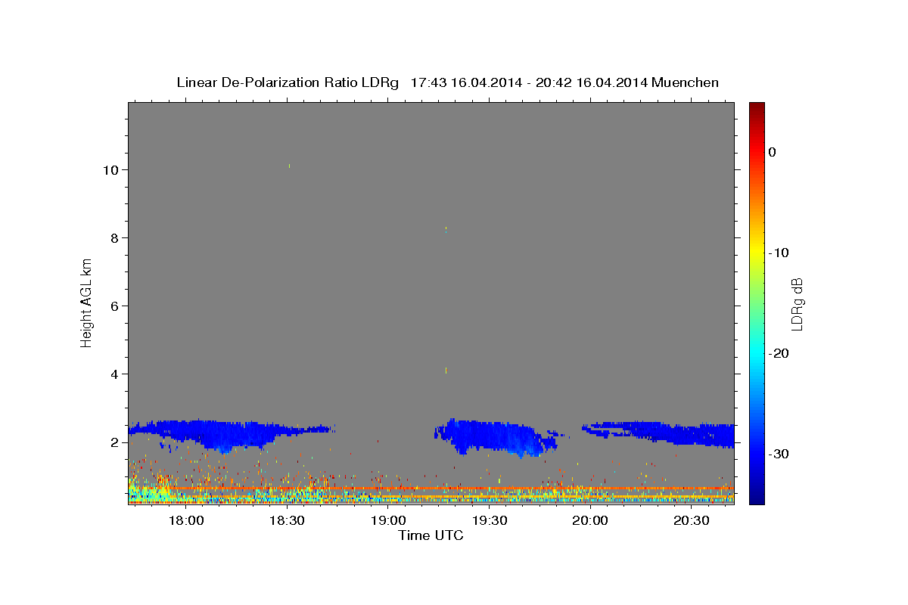Click the 19:00 time tick label
The width and height of the screenshot is (908, 605).
(x=388, y=520)
